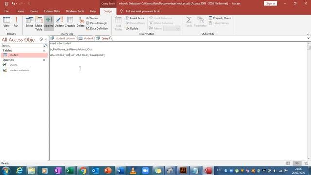Open PowerPoint from the taskbar
The height and width of the screenshot is (175, 311).
click(108, 171)
